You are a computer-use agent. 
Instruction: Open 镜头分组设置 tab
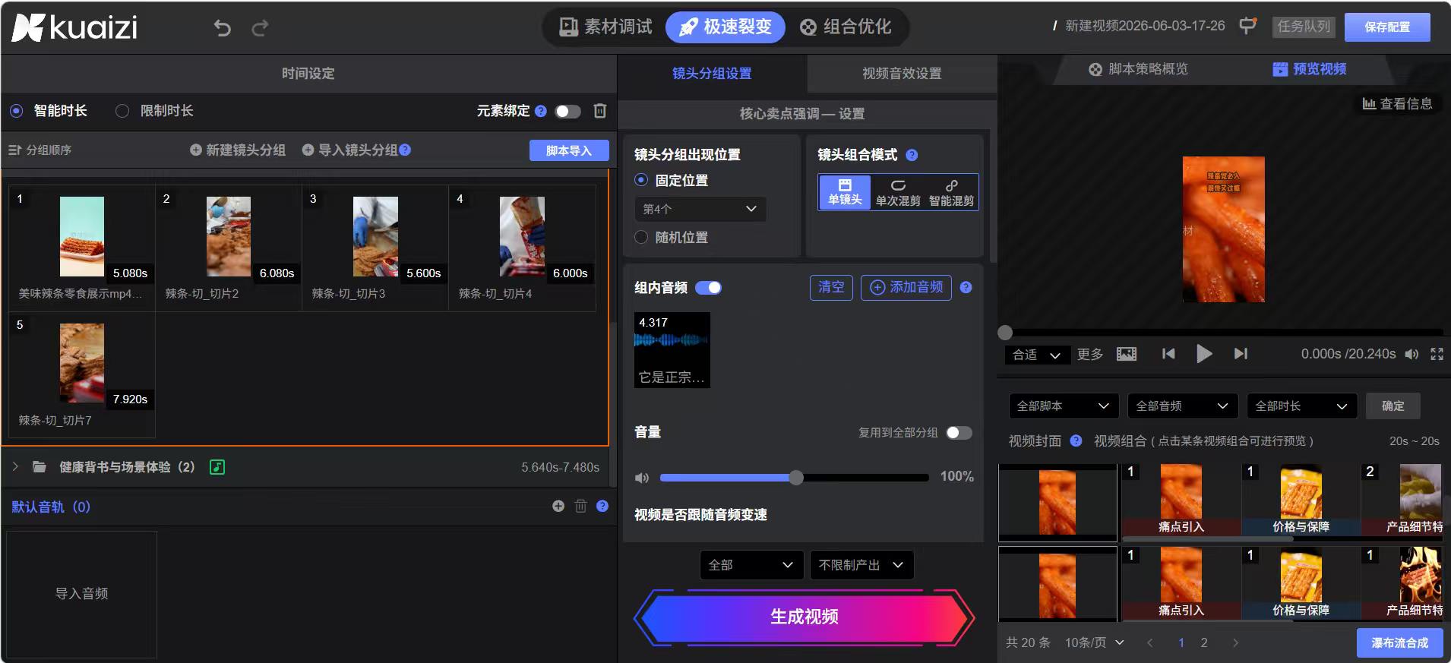point(712,74)
